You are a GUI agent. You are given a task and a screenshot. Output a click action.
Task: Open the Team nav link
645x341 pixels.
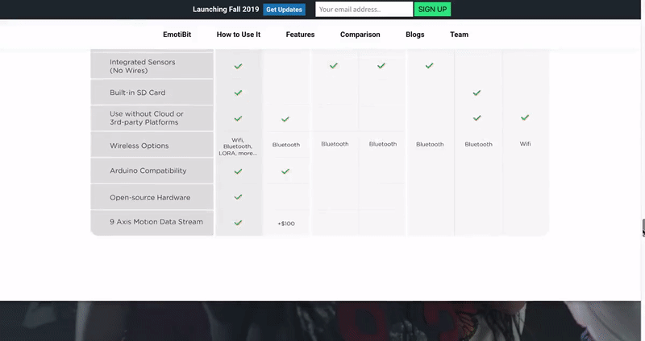pos(459,35)
